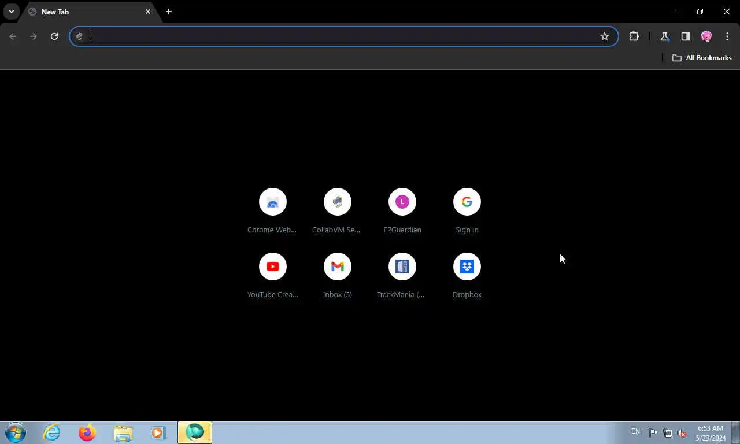Toggle the side panel
The image size is (740, 444).
(x=685, y=36)
